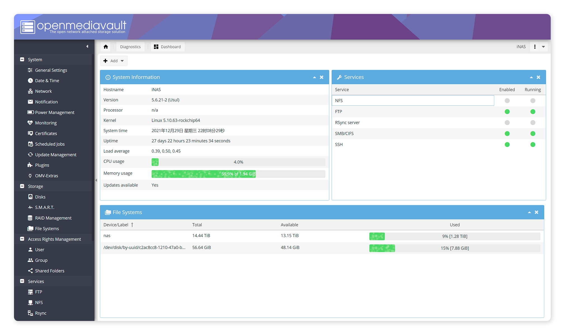Viewport: 565px width, 335px height.
Task: Close the System Information widget
Action: click(x=322, y=77)
